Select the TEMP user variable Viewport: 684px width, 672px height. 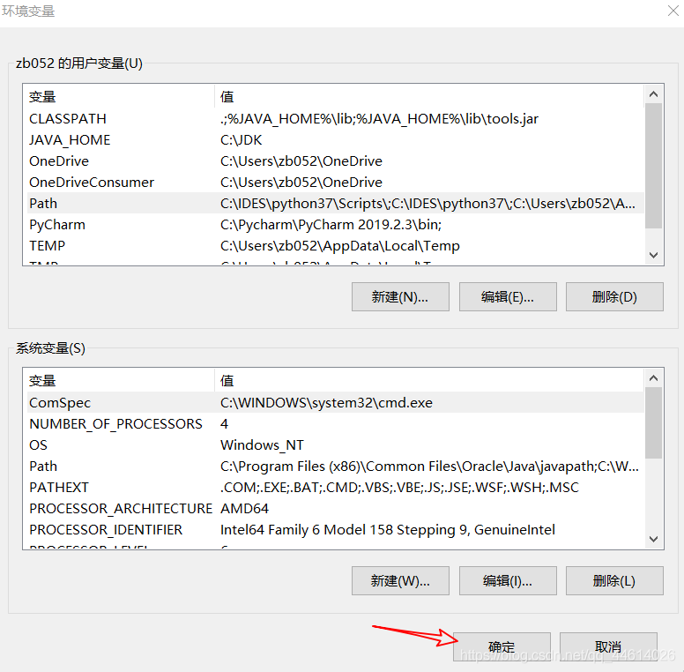(336, 246)
